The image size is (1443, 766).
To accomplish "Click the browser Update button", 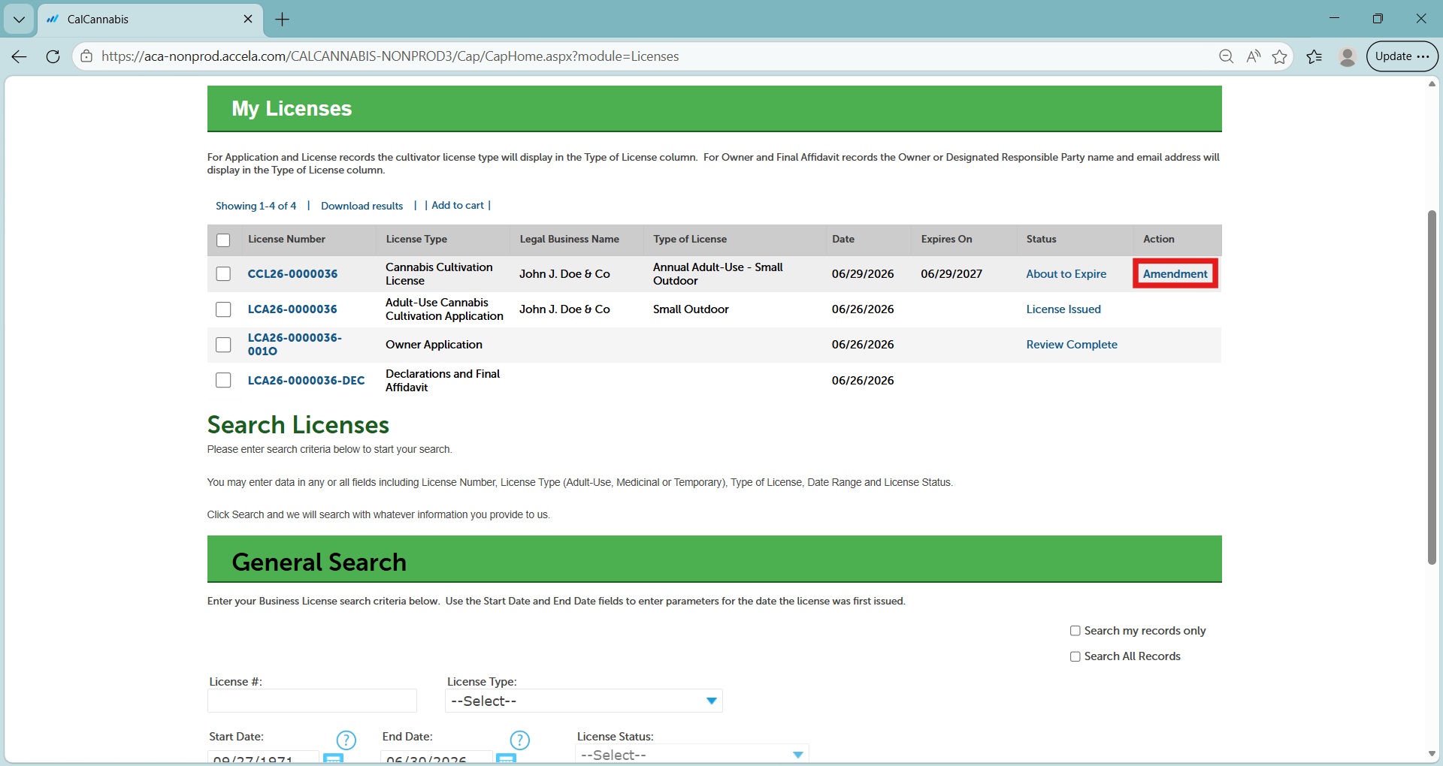I will [x=1402, y=56].
